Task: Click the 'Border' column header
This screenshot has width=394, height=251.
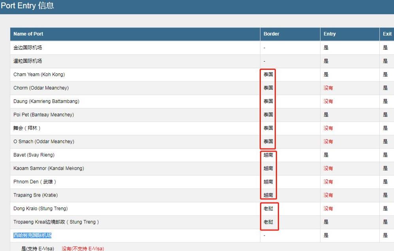Action: 271,34
